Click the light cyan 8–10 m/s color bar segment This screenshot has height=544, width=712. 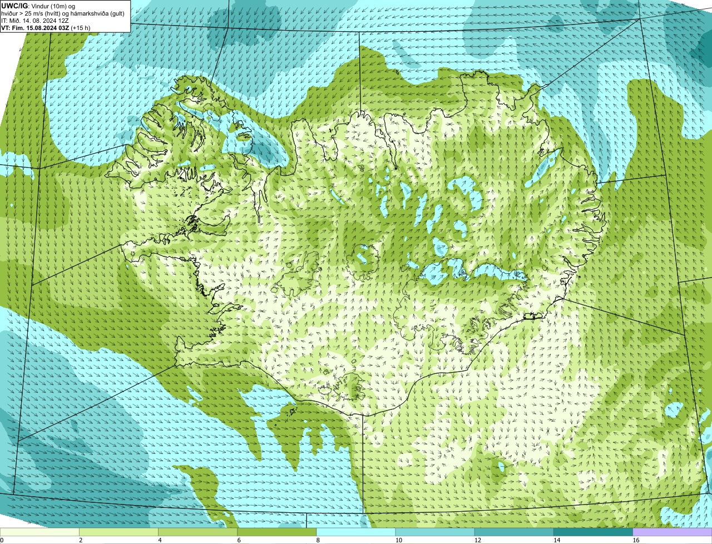(356, 532)
